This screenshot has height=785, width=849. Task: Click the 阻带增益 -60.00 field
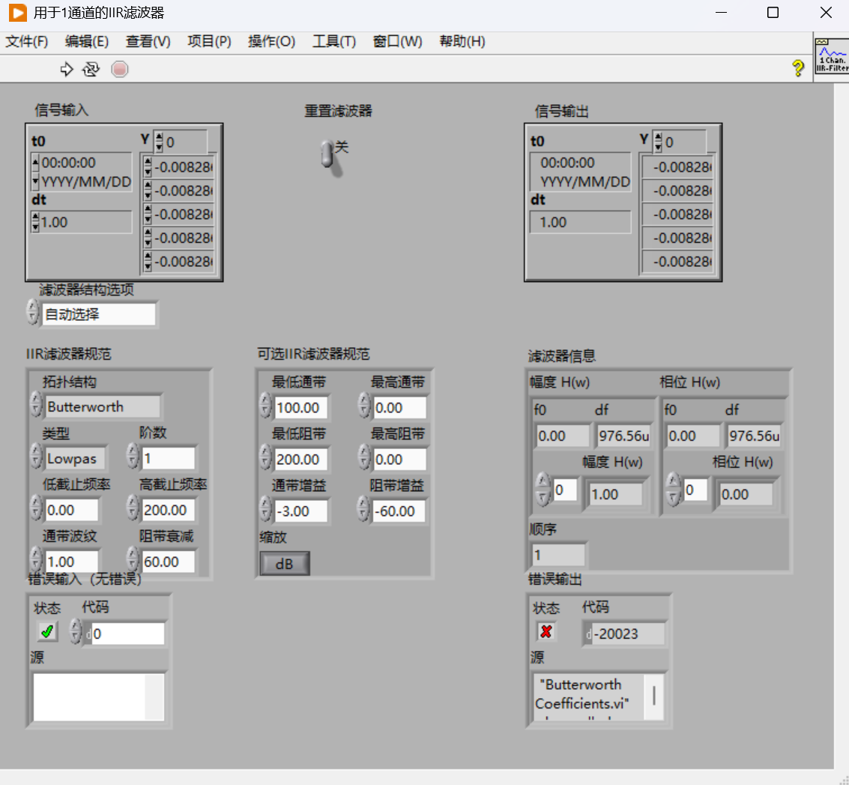click(x=399, y=511)
